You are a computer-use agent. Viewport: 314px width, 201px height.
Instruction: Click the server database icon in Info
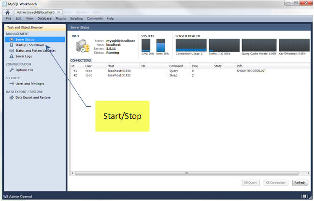(83, 46)
